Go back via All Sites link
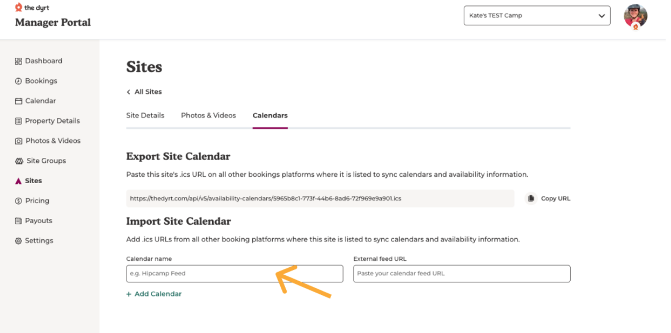This screenshot has width=671, height=333. click(x=144, y=92)
